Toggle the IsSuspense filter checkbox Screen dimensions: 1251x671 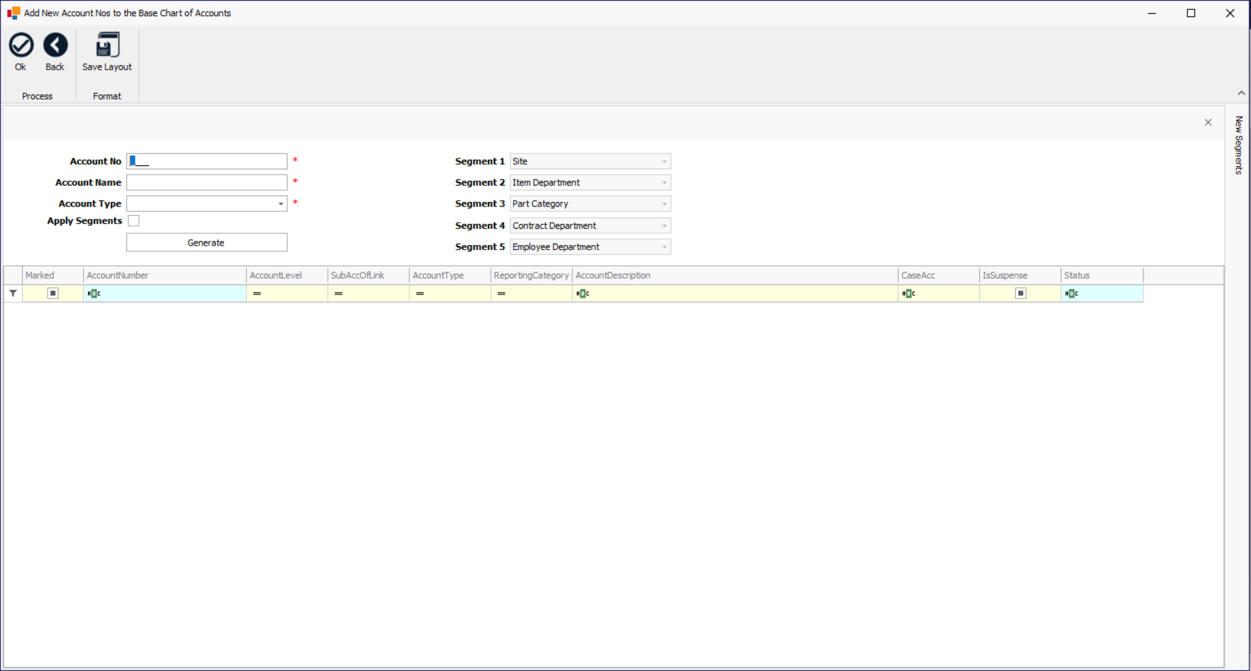tap(1021, 293)
